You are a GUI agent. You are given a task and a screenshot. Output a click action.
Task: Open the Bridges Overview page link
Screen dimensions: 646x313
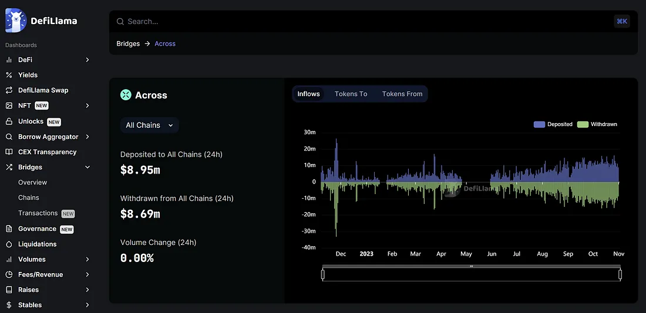[x=32, y=182]
